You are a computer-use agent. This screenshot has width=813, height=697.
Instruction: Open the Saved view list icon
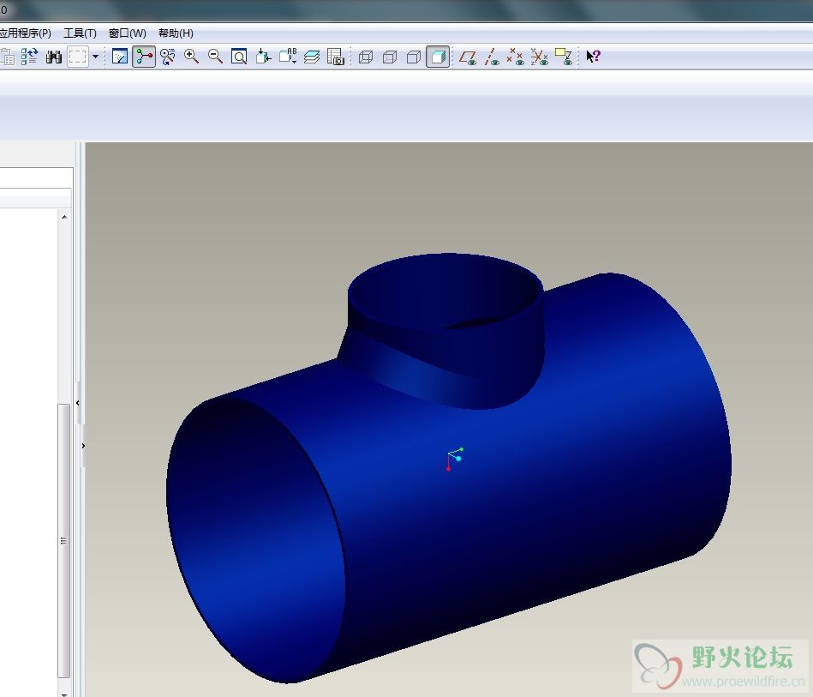288,56
